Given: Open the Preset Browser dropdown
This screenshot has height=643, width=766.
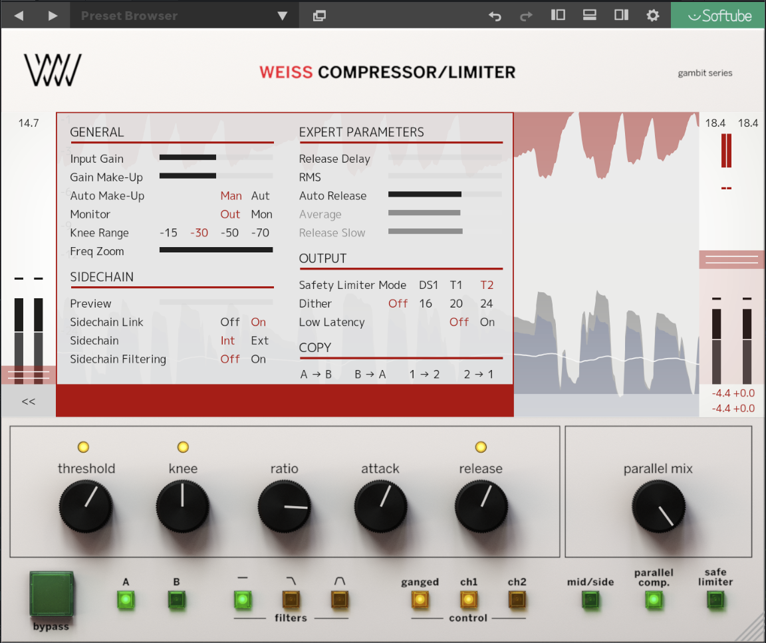Looking at the screenshot, I should [282, 15].
